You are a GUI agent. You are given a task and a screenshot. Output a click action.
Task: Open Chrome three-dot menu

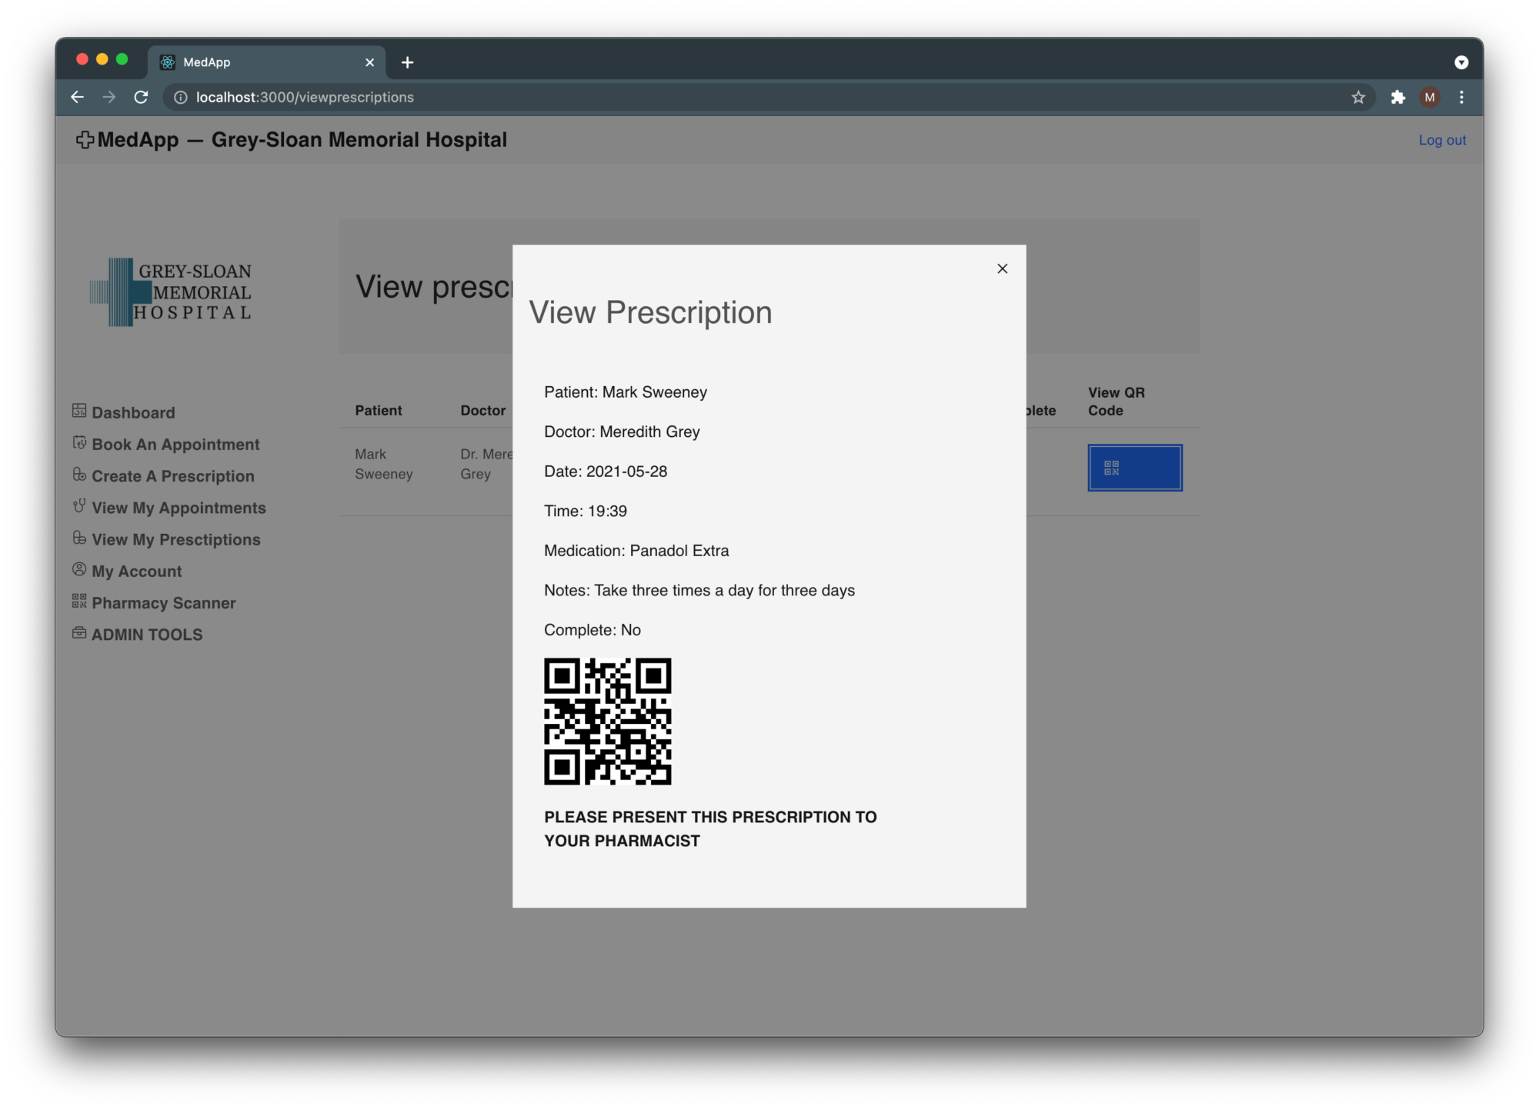pos(1461,97)
